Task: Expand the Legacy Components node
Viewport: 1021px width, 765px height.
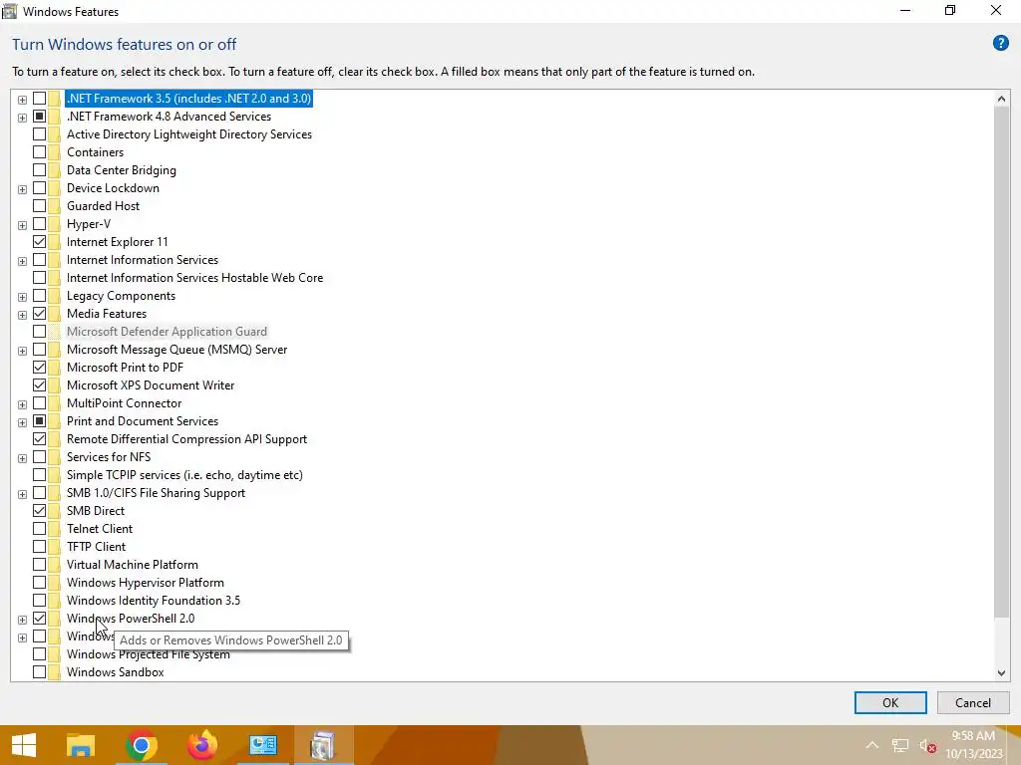Action: [22, 297]
